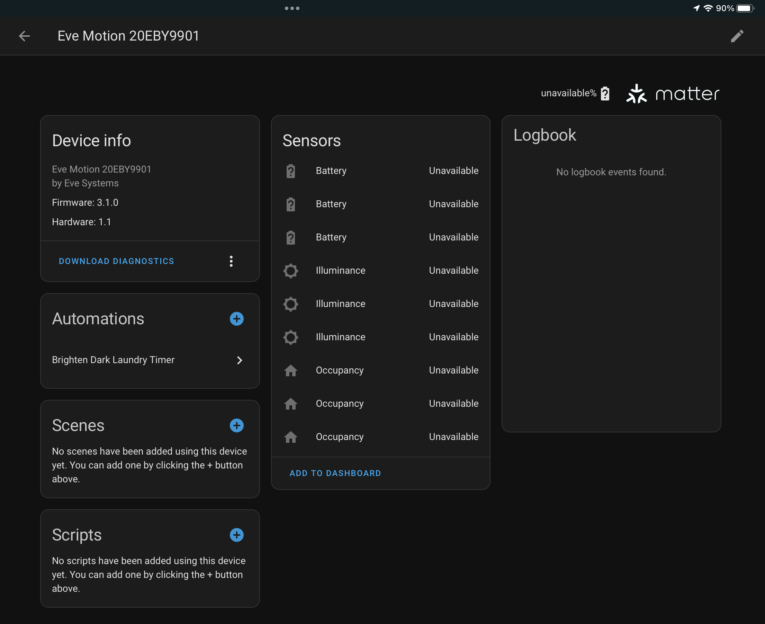The image size is (765, 624).
Task: Click the Logbook card heading
Action: pos(544,135)
